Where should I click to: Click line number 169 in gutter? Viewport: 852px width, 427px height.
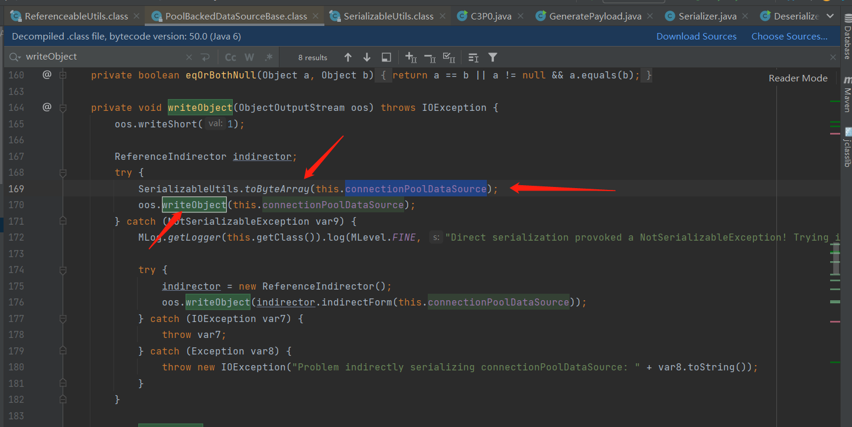[x=17, y=189]
